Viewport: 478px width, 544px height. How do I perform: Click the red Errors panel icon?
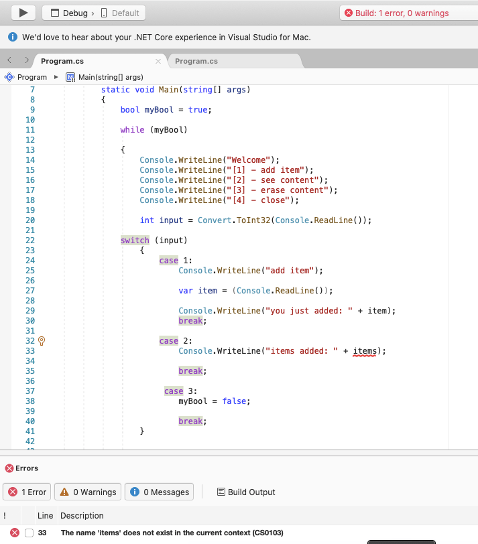[x=9, y=468]
